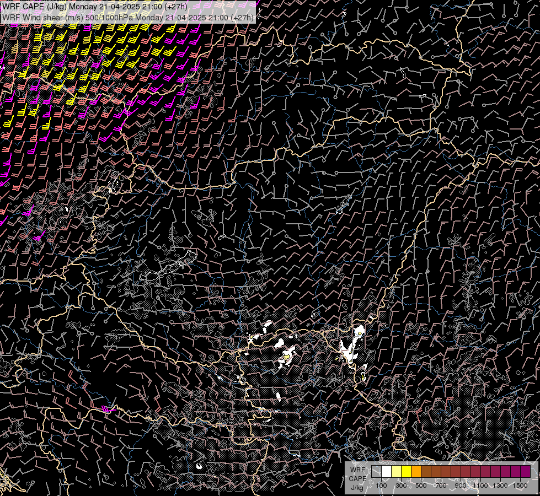The image size is (540, 496).
Task: Click the pale yellow CAPE legend swatch
Action: (397, 472)
